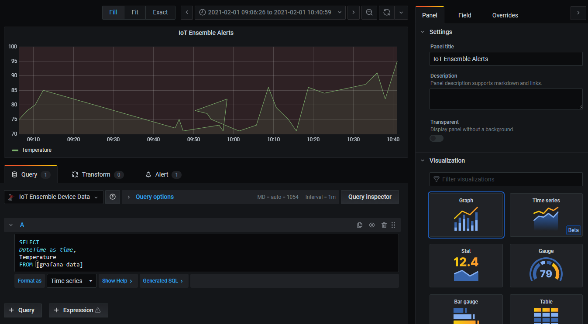Click the Query inspector button

pos(370,197)
